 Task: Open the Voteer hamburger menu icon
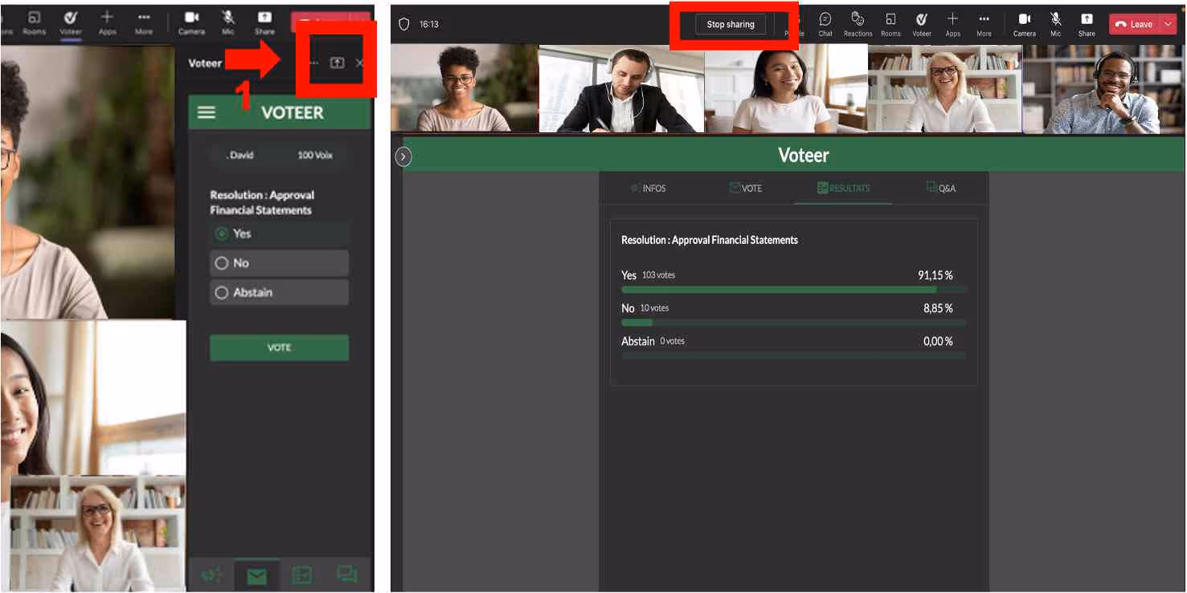207,112
